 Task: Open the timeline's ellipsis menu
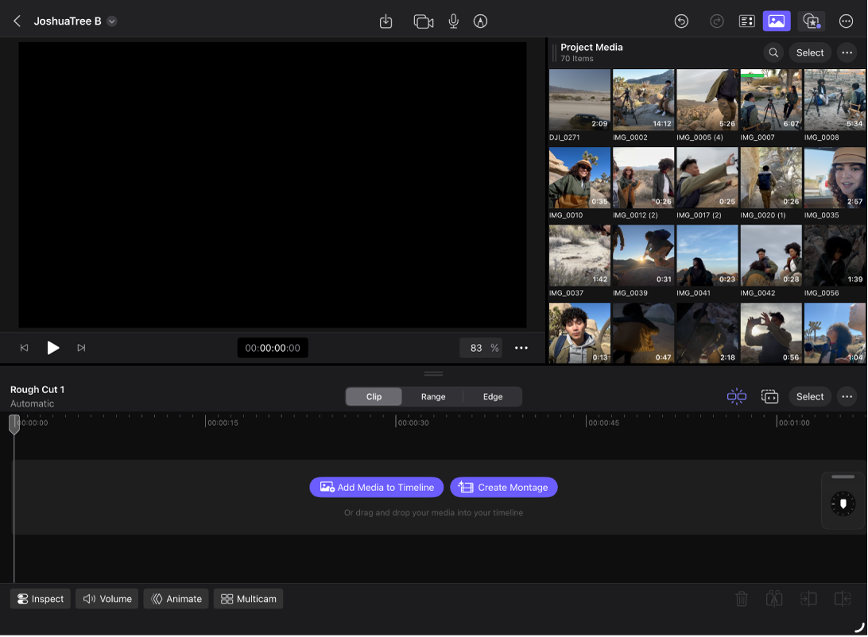pos(847,396)
